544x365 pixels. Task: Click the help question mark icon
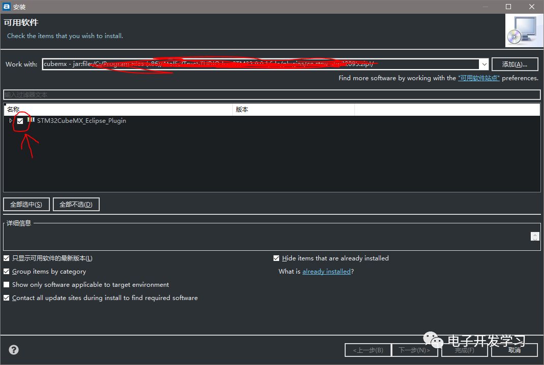[14, 350]
